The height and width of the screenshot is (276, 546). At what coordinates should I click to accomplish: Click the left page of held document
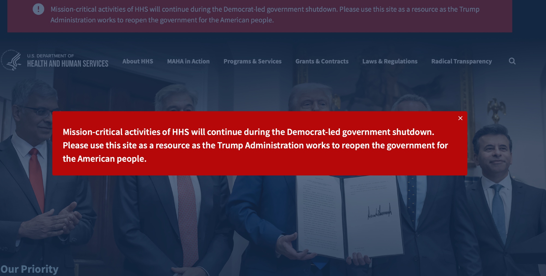pyautogui.click(x=319, y=215)
